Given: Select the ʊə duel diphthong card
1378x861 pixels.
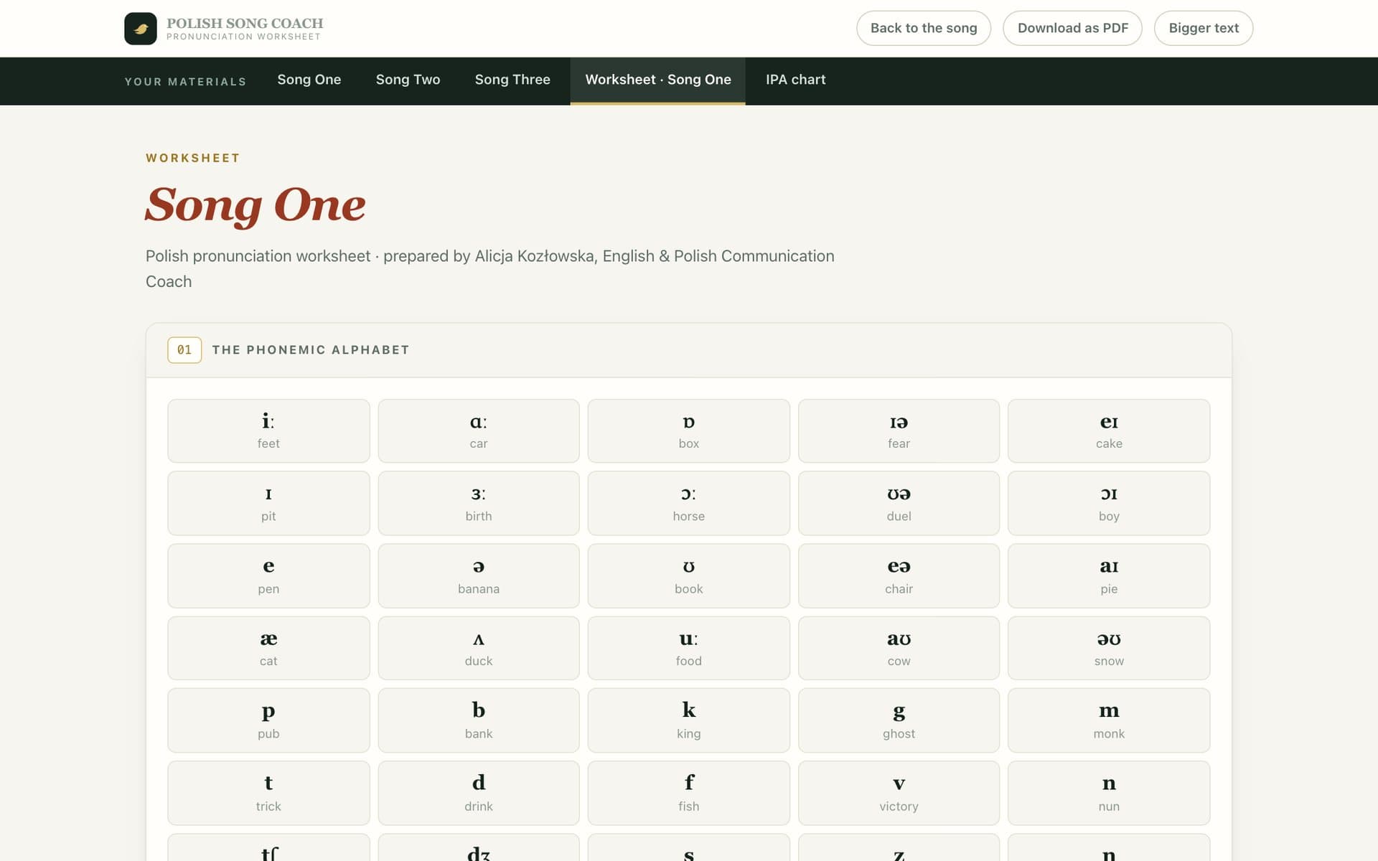Looking at the screenshot, I should tap(899, 503).
